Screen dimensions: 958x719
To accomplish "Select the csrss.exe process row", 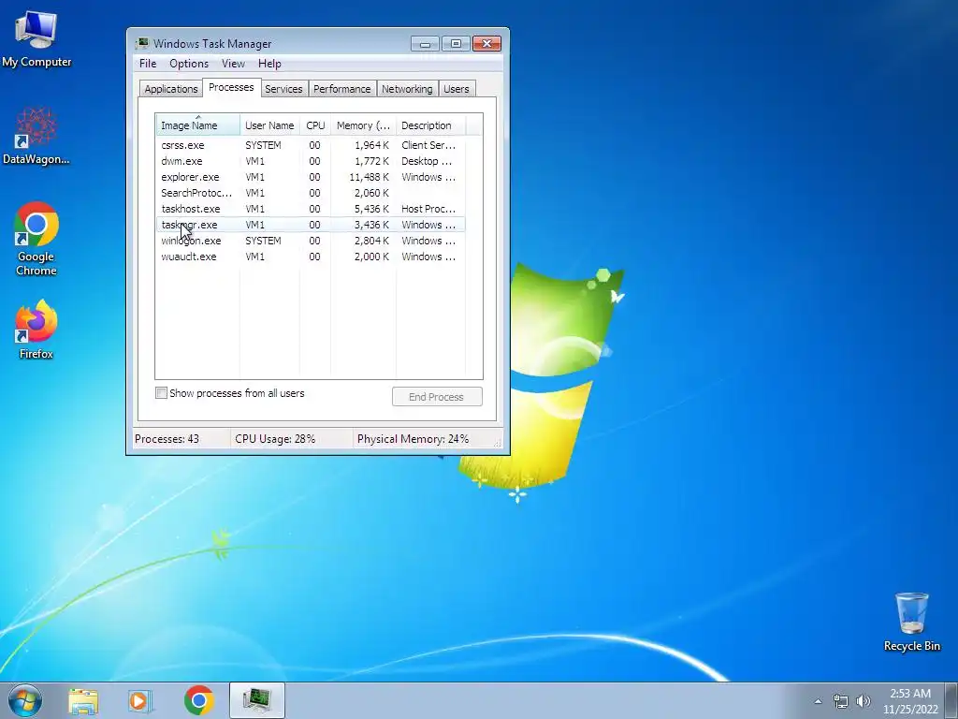I will pos(311,145).
